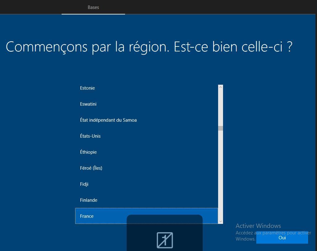Select État indépendant du Samoa

108,120
